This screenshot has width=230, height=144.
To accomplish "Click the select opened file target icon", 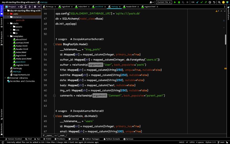I will tap(21, 6).
